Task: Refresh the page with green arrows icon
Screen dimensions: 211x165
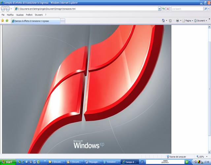Action: pos(164,9)
